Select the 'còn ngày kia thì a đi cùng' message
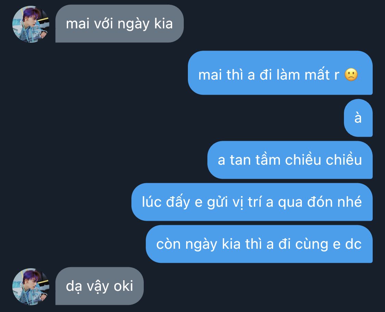The height and width of the screenshot is (312, 385). [259, 244]
